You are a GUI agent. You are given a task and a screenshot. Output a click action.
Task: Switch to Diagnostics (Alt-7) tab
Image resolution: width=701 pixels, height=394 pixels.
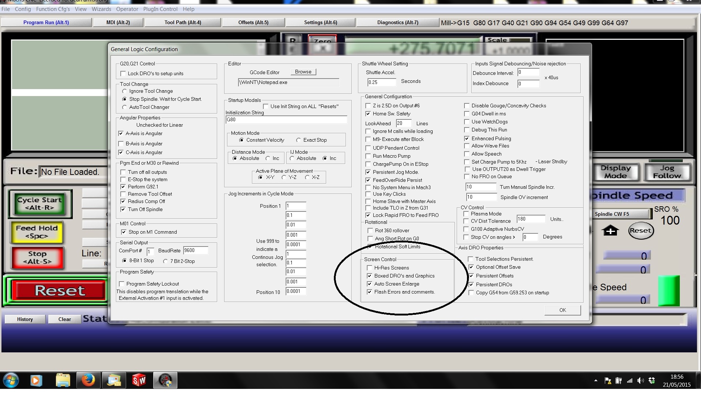tap(397, 23)
